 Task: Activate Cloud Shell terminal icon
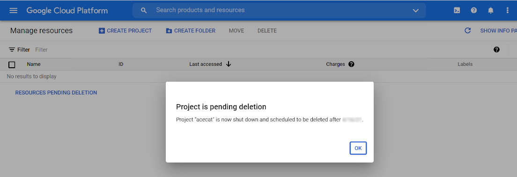457,10
